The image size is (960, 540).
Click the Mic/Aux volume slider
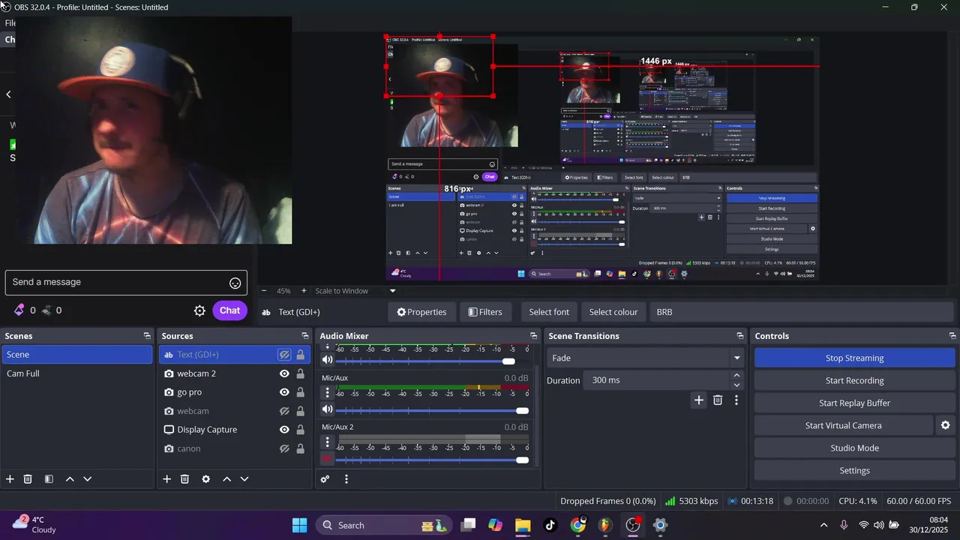[433, 410]
